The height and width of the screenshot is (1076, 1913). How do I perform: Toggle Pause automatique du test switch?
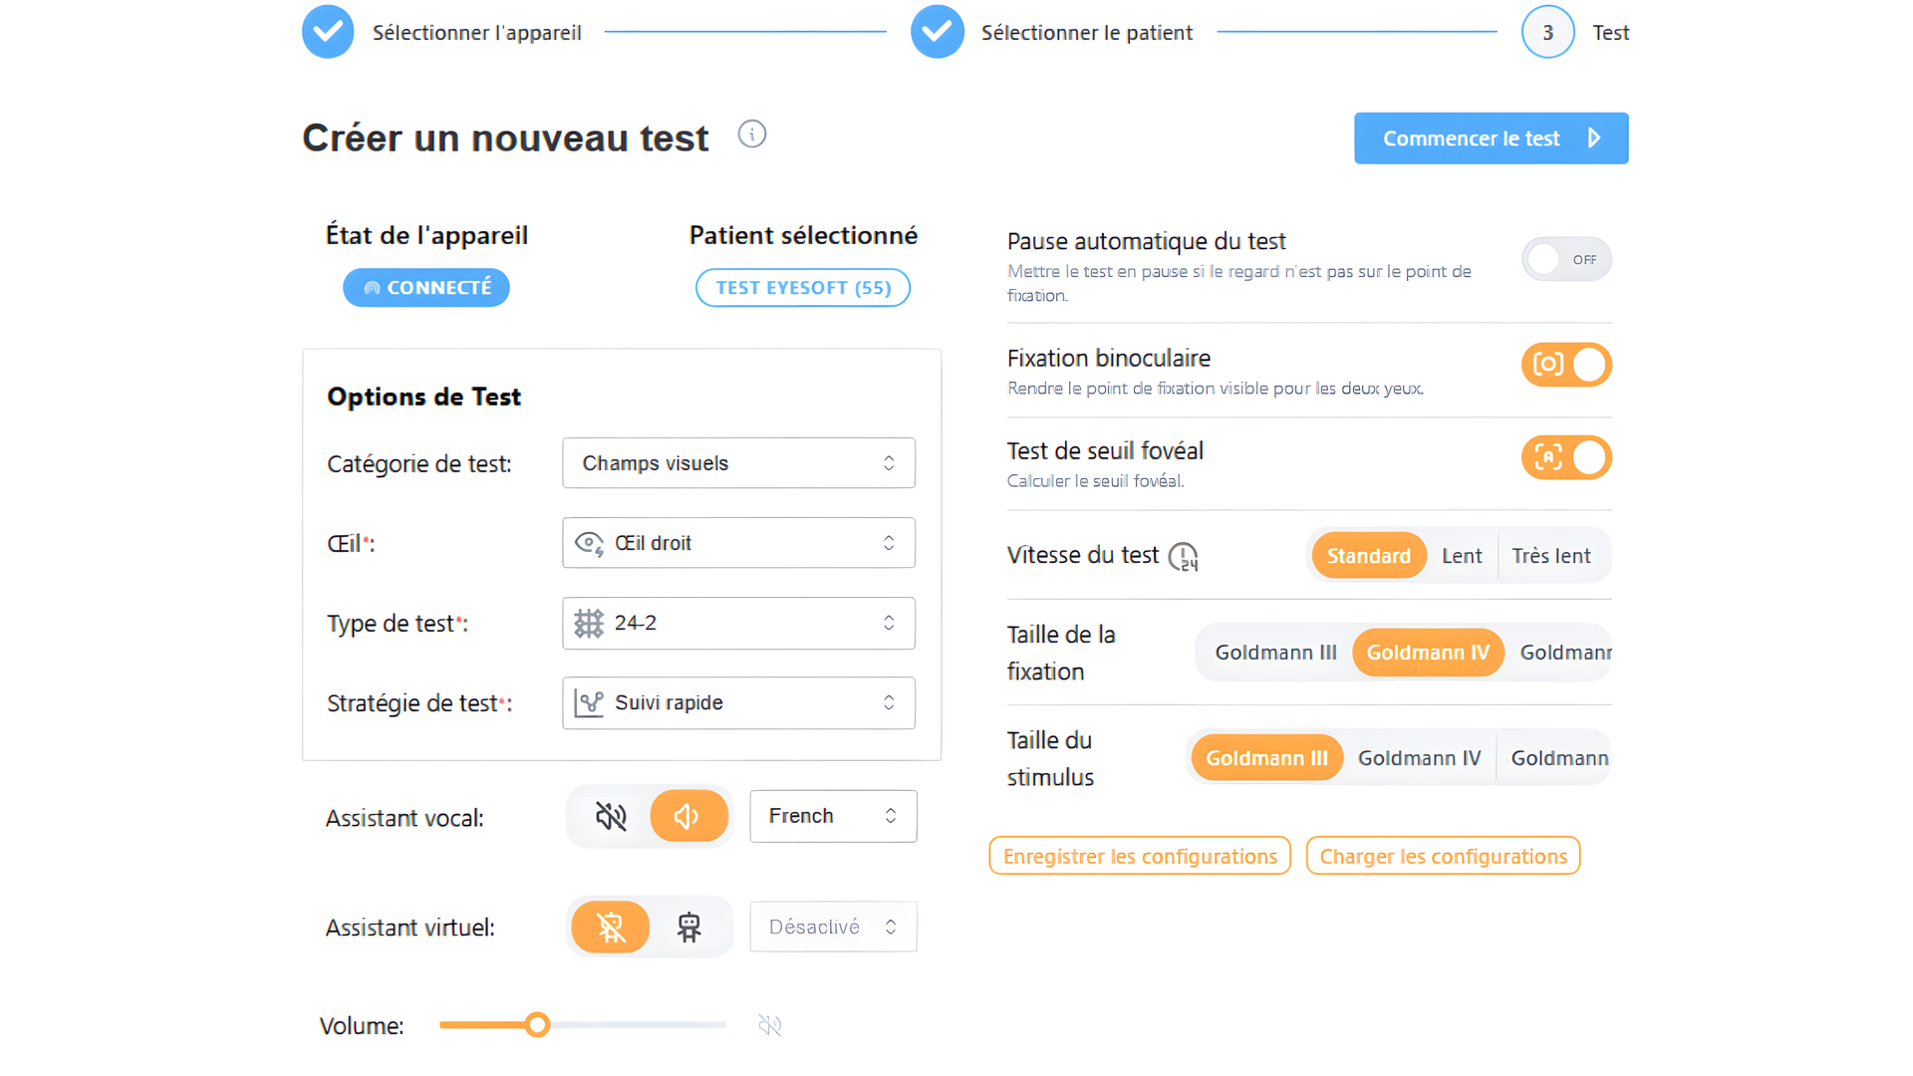pyautogui.click(x=1565, y=260)
